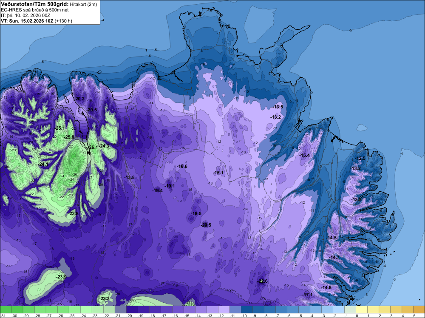Viewport: 425px width, 318px height.
Task: Pick the orange legend swatch right of label 5
Action: click(x=419, y=309)
